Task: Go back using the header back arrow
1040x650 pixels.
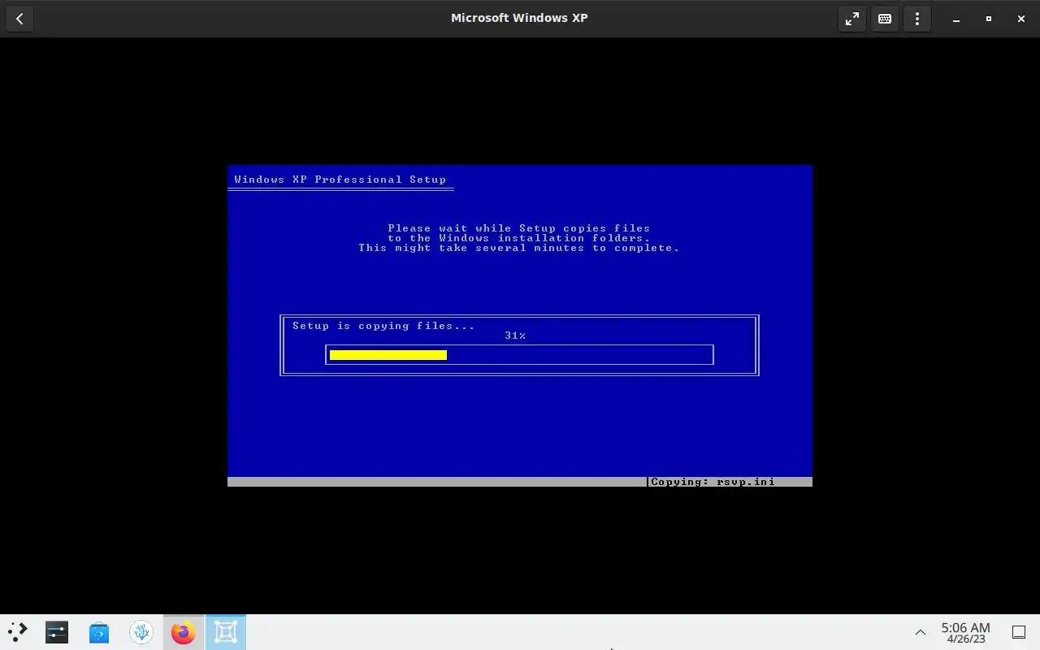Action: 19,19
